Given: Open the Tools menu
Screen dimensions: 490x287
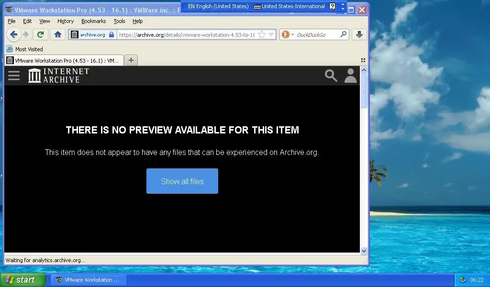Looking at the screenshot, I should tap(119, 21).
